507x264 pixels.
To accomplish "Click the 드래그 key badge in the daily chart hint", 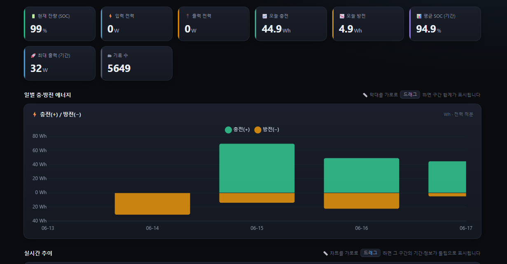I will coord(410,95).
